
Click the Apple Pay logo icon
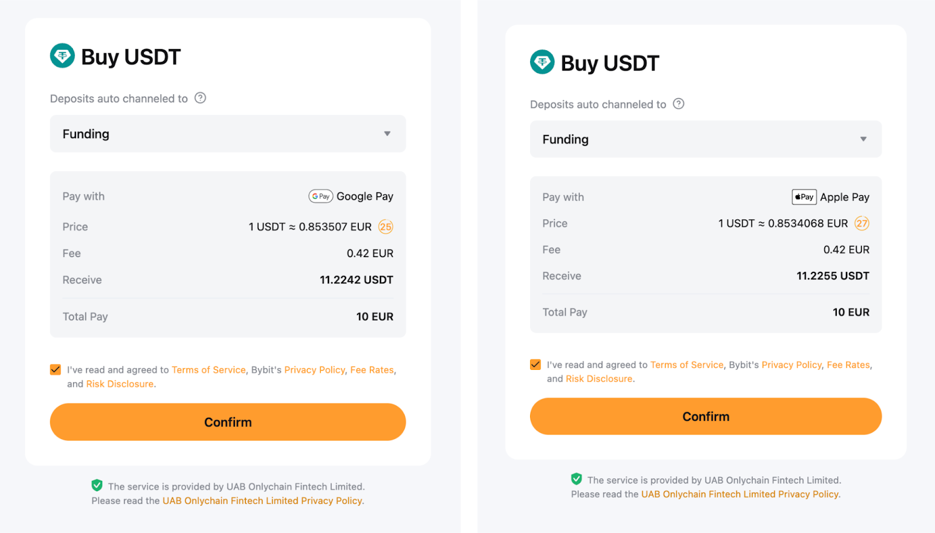[804, 197]
